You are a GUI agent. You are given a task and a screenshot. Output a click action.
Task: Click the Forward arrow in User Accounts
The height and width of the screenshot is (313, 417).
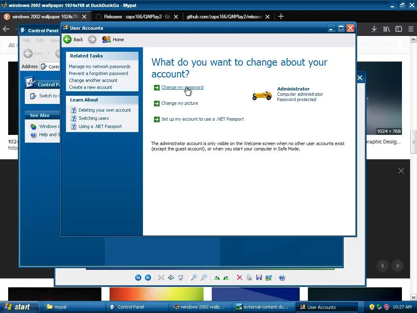tap(92, 40)
